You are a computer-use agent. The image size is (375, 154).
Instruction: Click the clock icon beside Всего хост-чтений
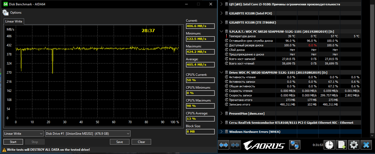(227, 63)
